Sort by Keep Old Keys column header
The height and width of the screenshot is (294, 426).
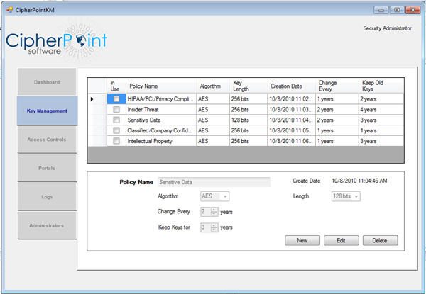point(381,86)
